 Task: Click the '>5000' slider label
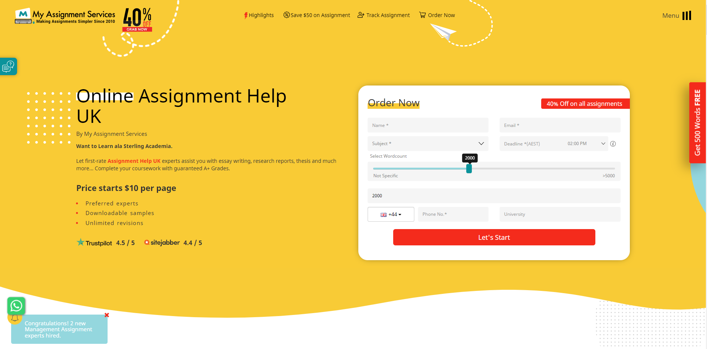pos(609,176)
